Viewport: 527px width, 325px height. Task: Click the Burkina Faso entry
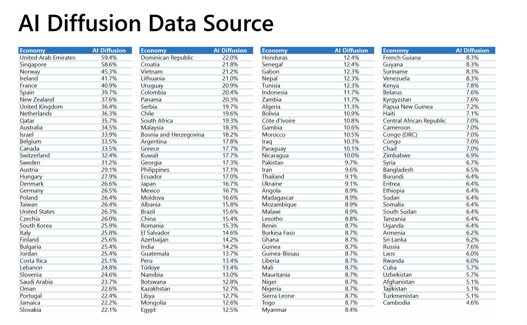278,233
